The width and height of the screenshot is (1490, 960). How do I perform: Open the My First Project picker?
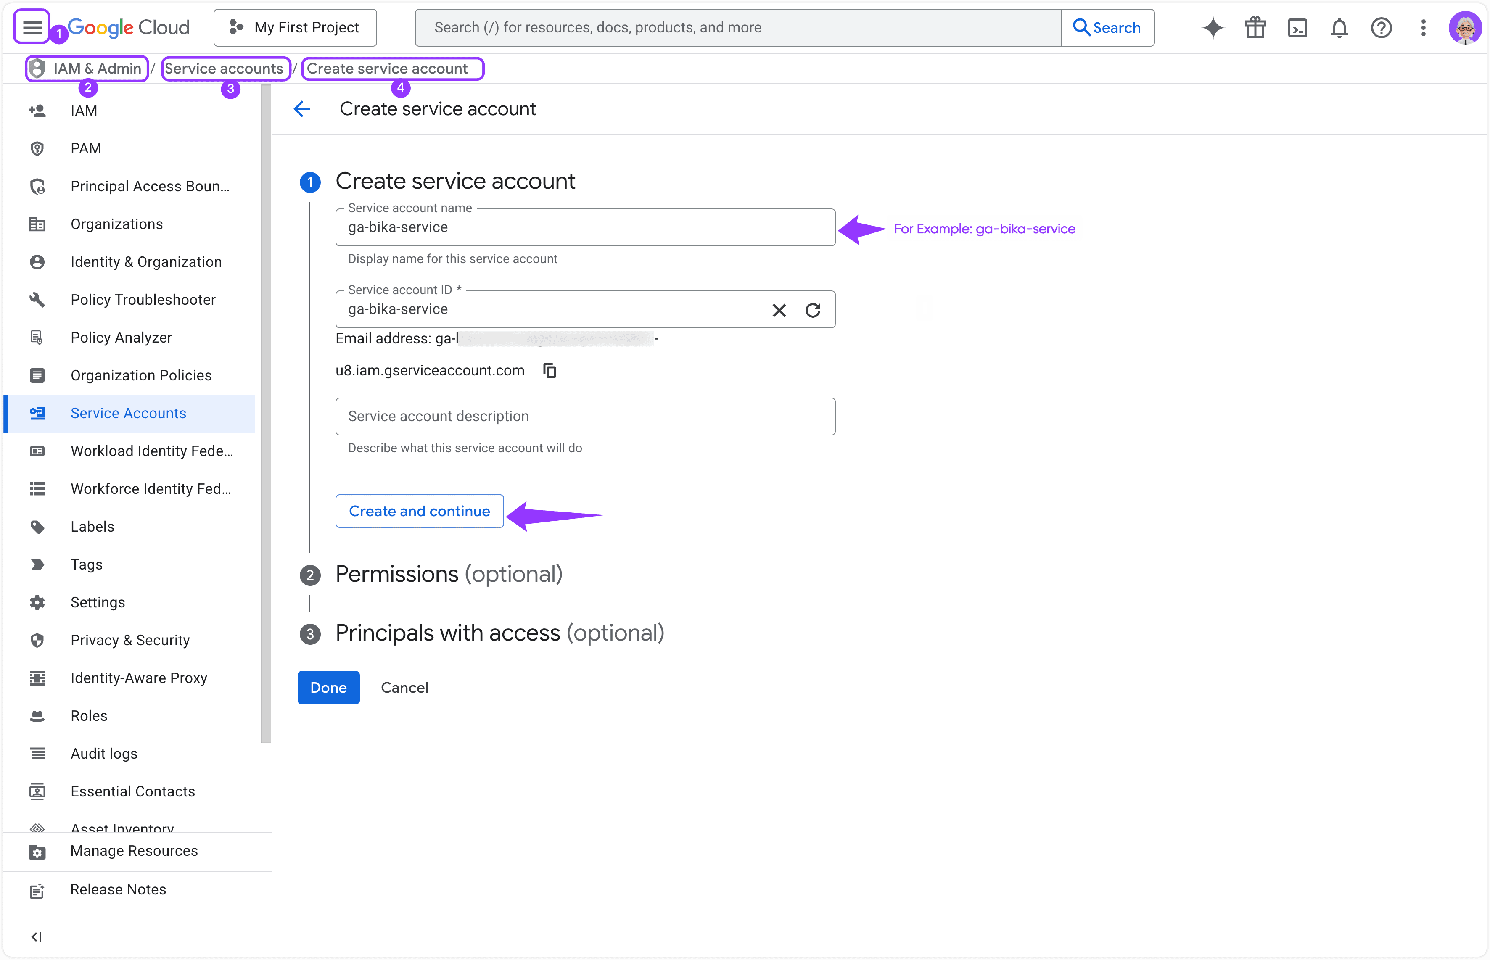(295, 27)
